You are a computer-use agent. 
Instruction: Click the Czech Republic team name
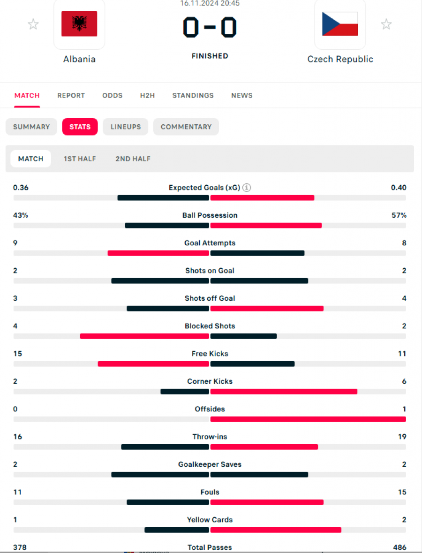click(340, 59)
